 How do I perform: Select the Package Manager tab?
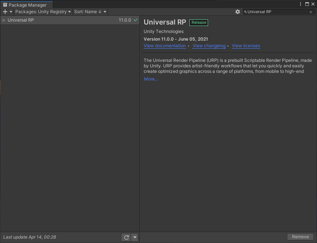(26, 5)
